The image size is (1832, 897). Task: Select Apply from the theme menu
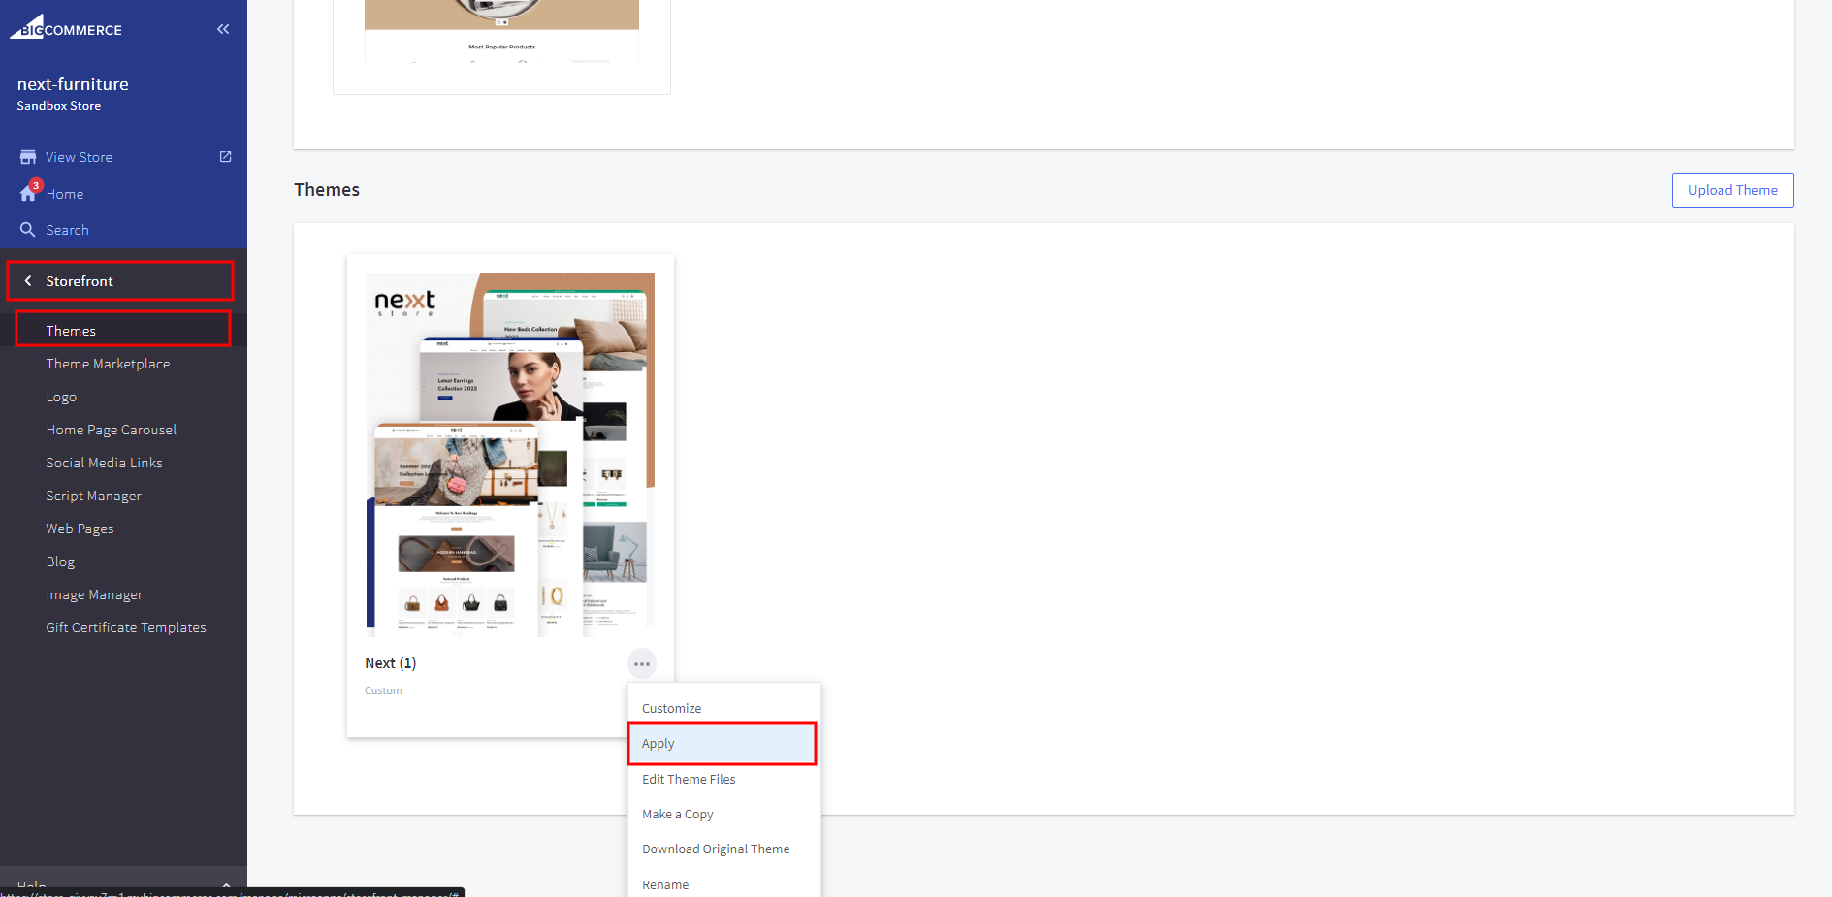coord(722,744)
